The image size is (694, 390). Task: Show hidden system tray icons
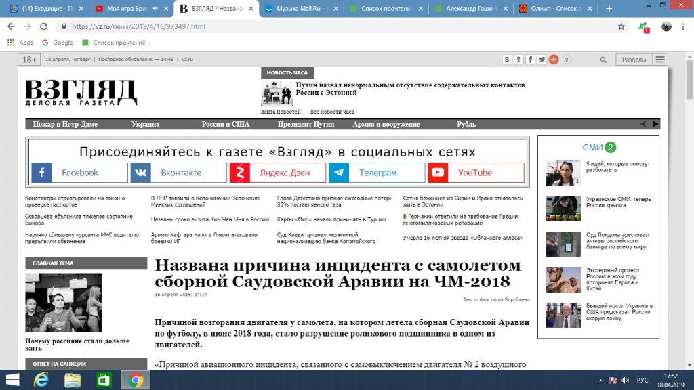tap(600, 381)
